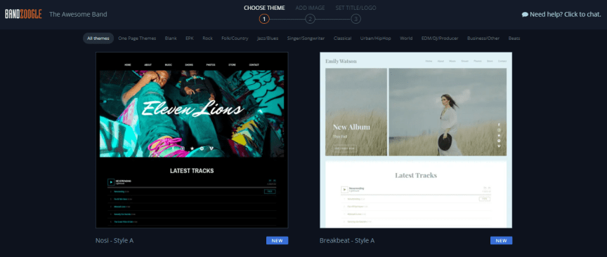Choose the Breakbeat theme preview thumbnail
Image resolution: width=607 pixels, height=257 pixels.
pyautogui.click(x=416, y=140)
